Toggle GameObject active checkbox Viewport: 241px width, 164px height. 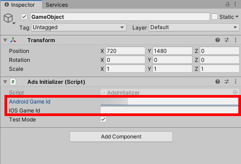click(24, 17)
